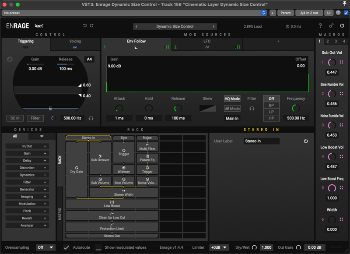Open the Limiter +0dB dropdown
This screenshot has width=350, height=254.
pos(219,247)
